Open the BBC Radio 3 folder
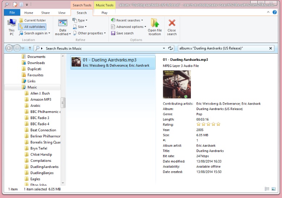Viewport: 282px width, 198px height. click(x=37, y=118)
